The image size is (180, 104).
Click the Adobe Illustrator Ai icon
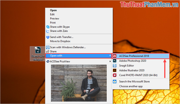pyautogui.click(x=115, y=70)
